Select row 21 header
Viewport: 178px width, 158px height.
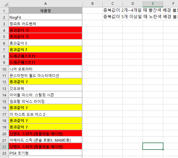click(4, 140)
